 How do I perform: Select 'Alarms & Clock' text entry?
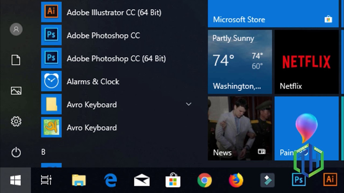pos(93,81)
